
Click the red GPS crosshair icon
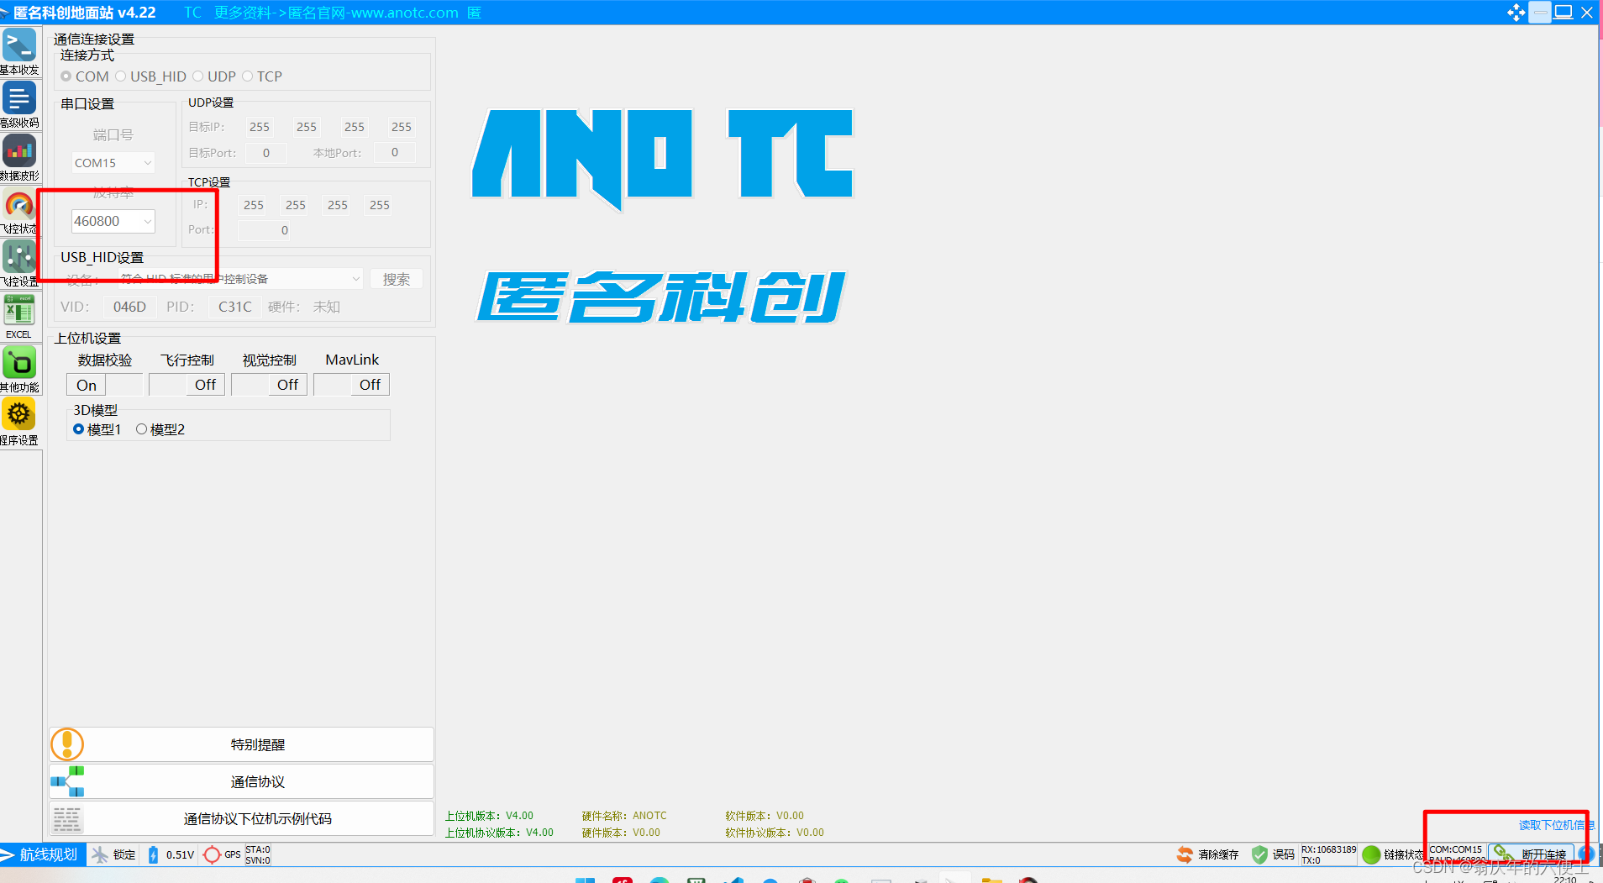coord(212,854)
